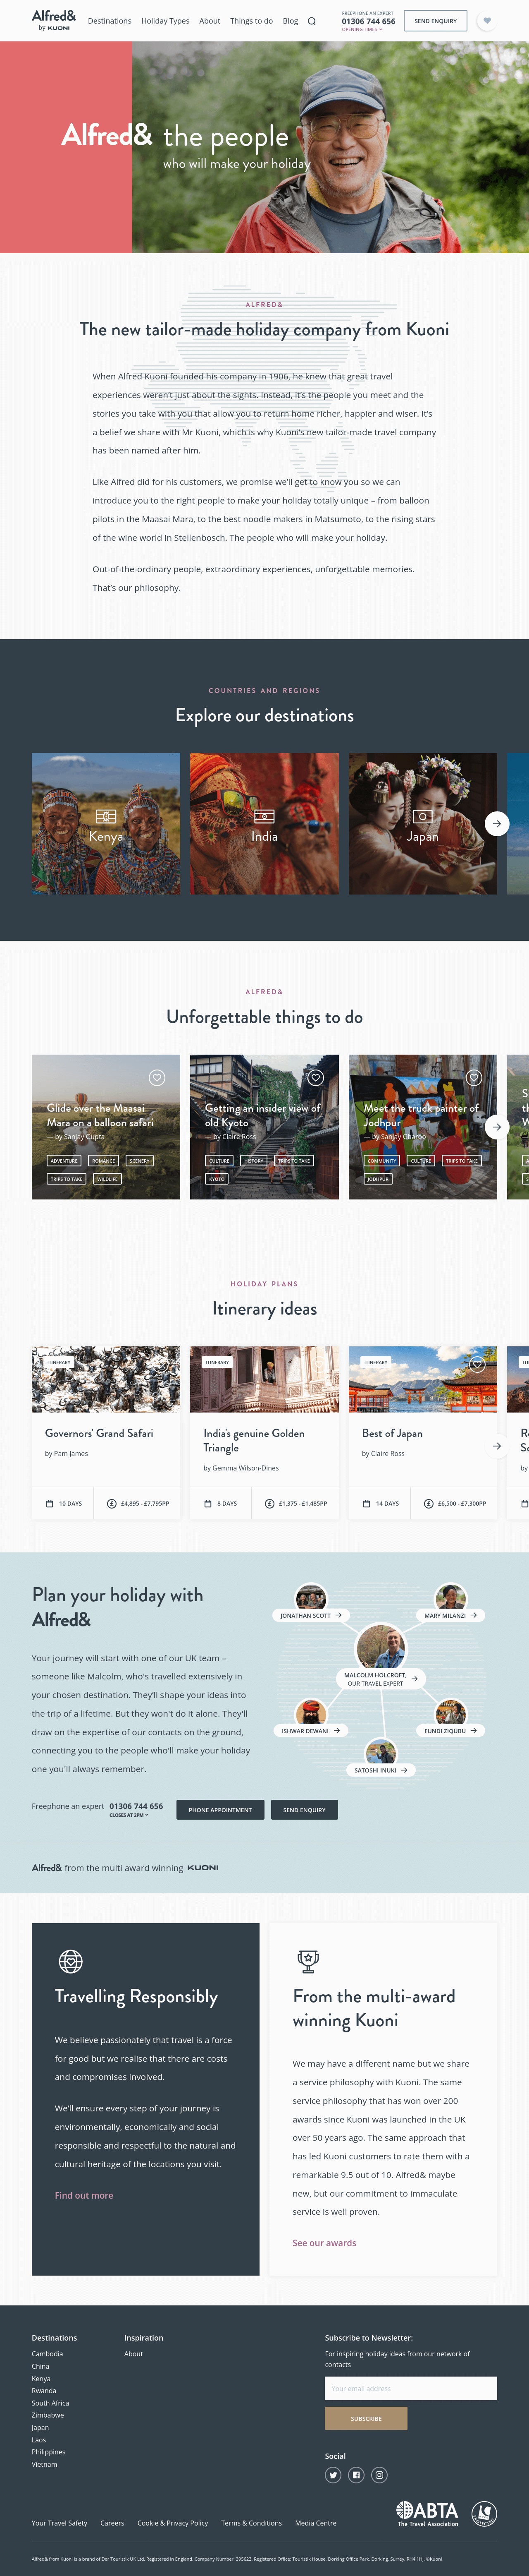Open Careers footer link
This screenshot has height=2576, width=529.
pos(112,2523)
